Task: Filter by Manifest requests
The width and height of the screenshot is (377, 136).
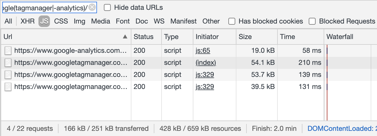Action: pyautogui.click(x=184, y=21)
